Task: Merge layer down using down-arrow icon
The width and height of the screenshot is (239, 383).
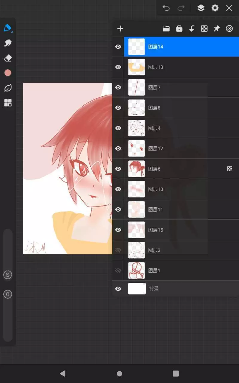Action: point(192,29)
